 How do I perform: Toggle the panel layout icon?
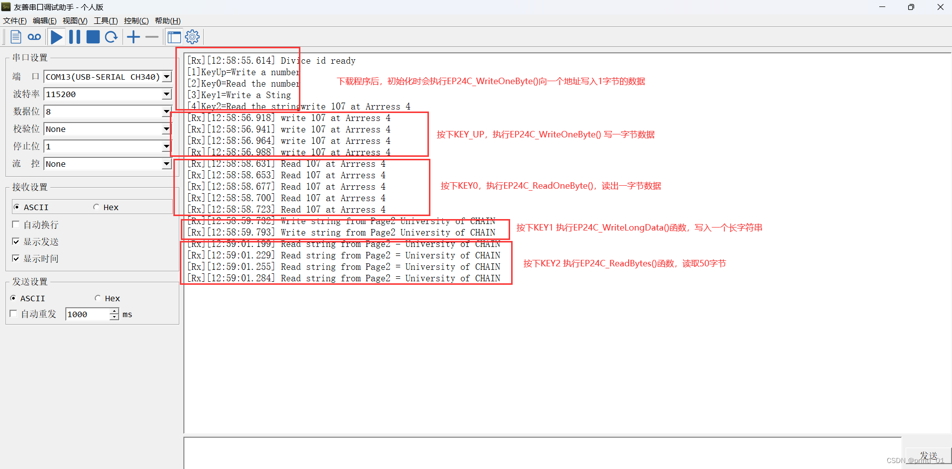(174, 37)
